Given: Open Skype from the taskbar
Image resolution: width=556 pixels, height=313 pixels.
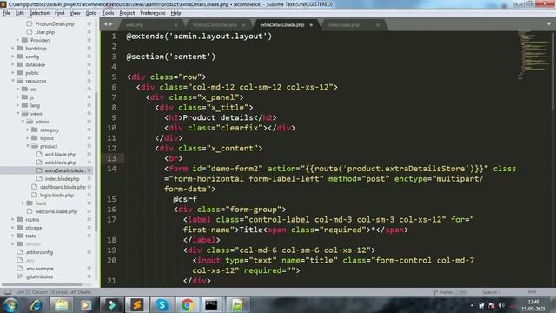Looking at the screenshot, I should pyautogui.click(x=162, y=305).
